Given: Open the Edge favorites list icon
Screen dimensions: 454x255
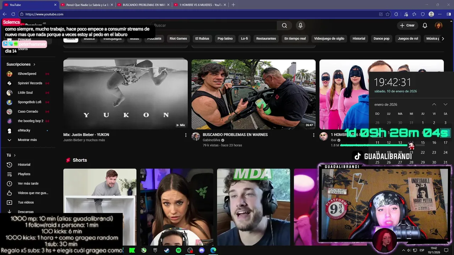Looking at the screenshot, I should click(x=414, y=14).
